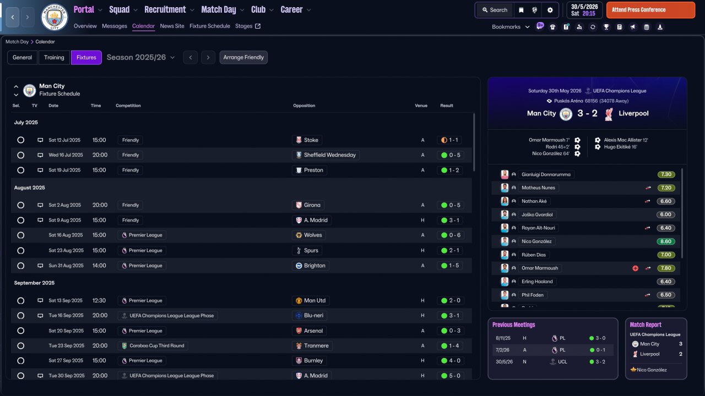The width and height of the screenshot is (705, 396).
Task: Click TV icon for the Brighton fixture
Action: pyautogui.click(x=40, y=266)
